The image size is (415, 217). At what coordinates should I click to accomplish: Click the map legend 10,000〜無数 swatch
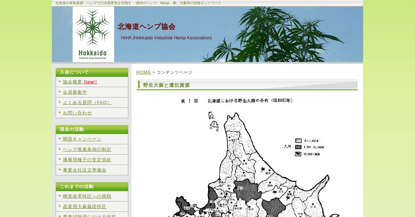click(x=298, y=154)
